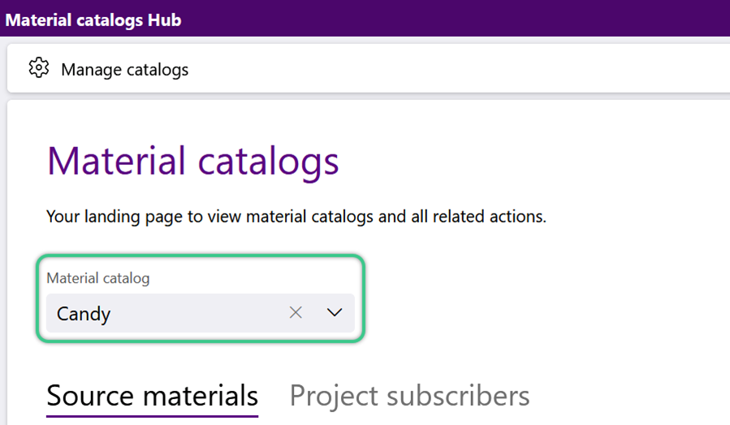Expand the Material catalog dropdown chevron
Viewport: 730px width, 425px height.
335,312
